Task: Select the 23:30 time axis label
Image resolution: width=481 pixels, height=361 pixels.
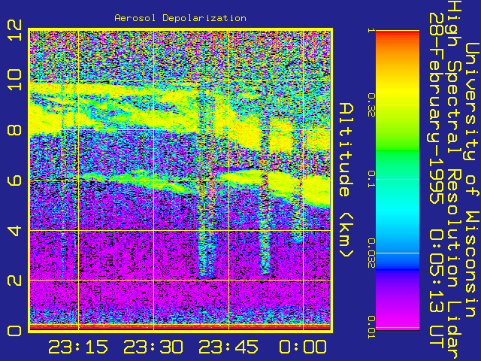Action: (153, 347)
